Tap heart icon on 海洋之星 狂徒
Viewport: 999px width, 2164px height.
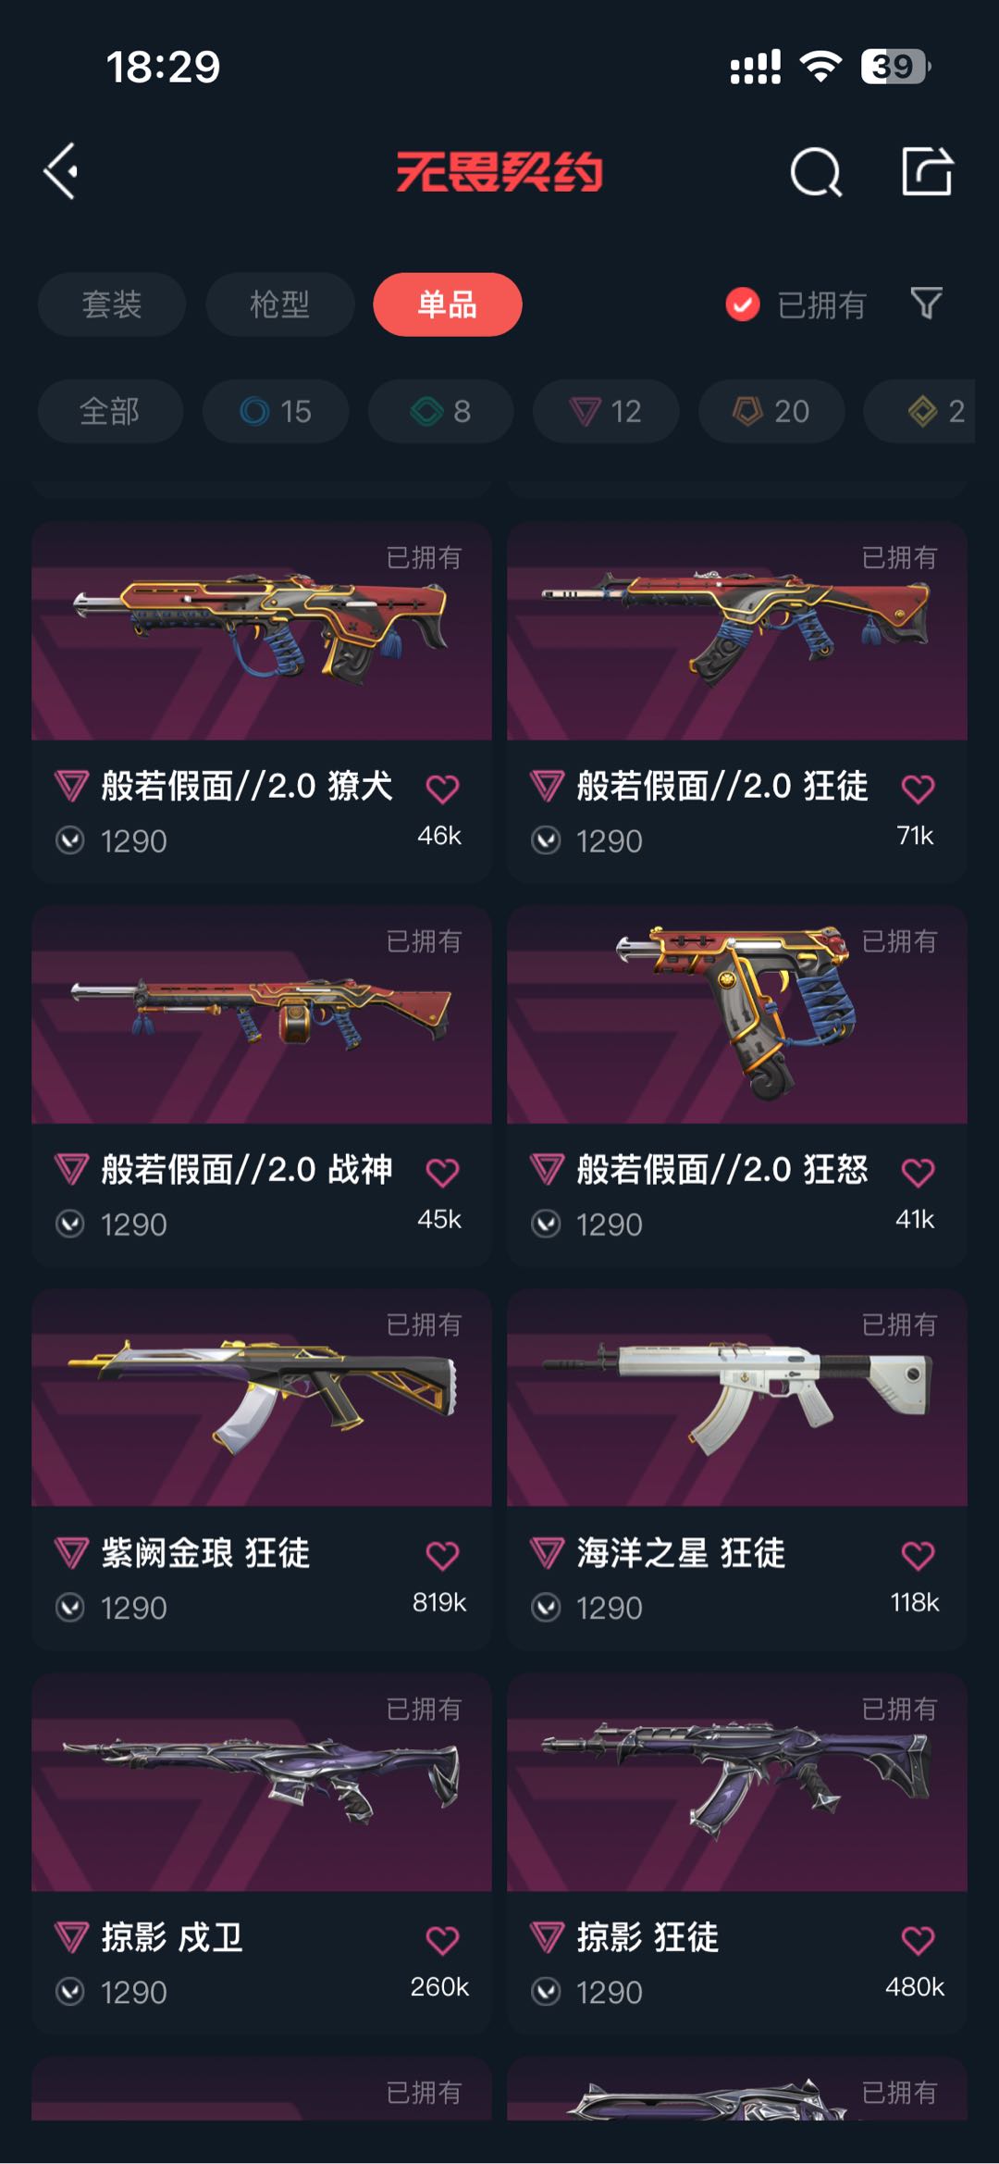[x=918, y=1555]
